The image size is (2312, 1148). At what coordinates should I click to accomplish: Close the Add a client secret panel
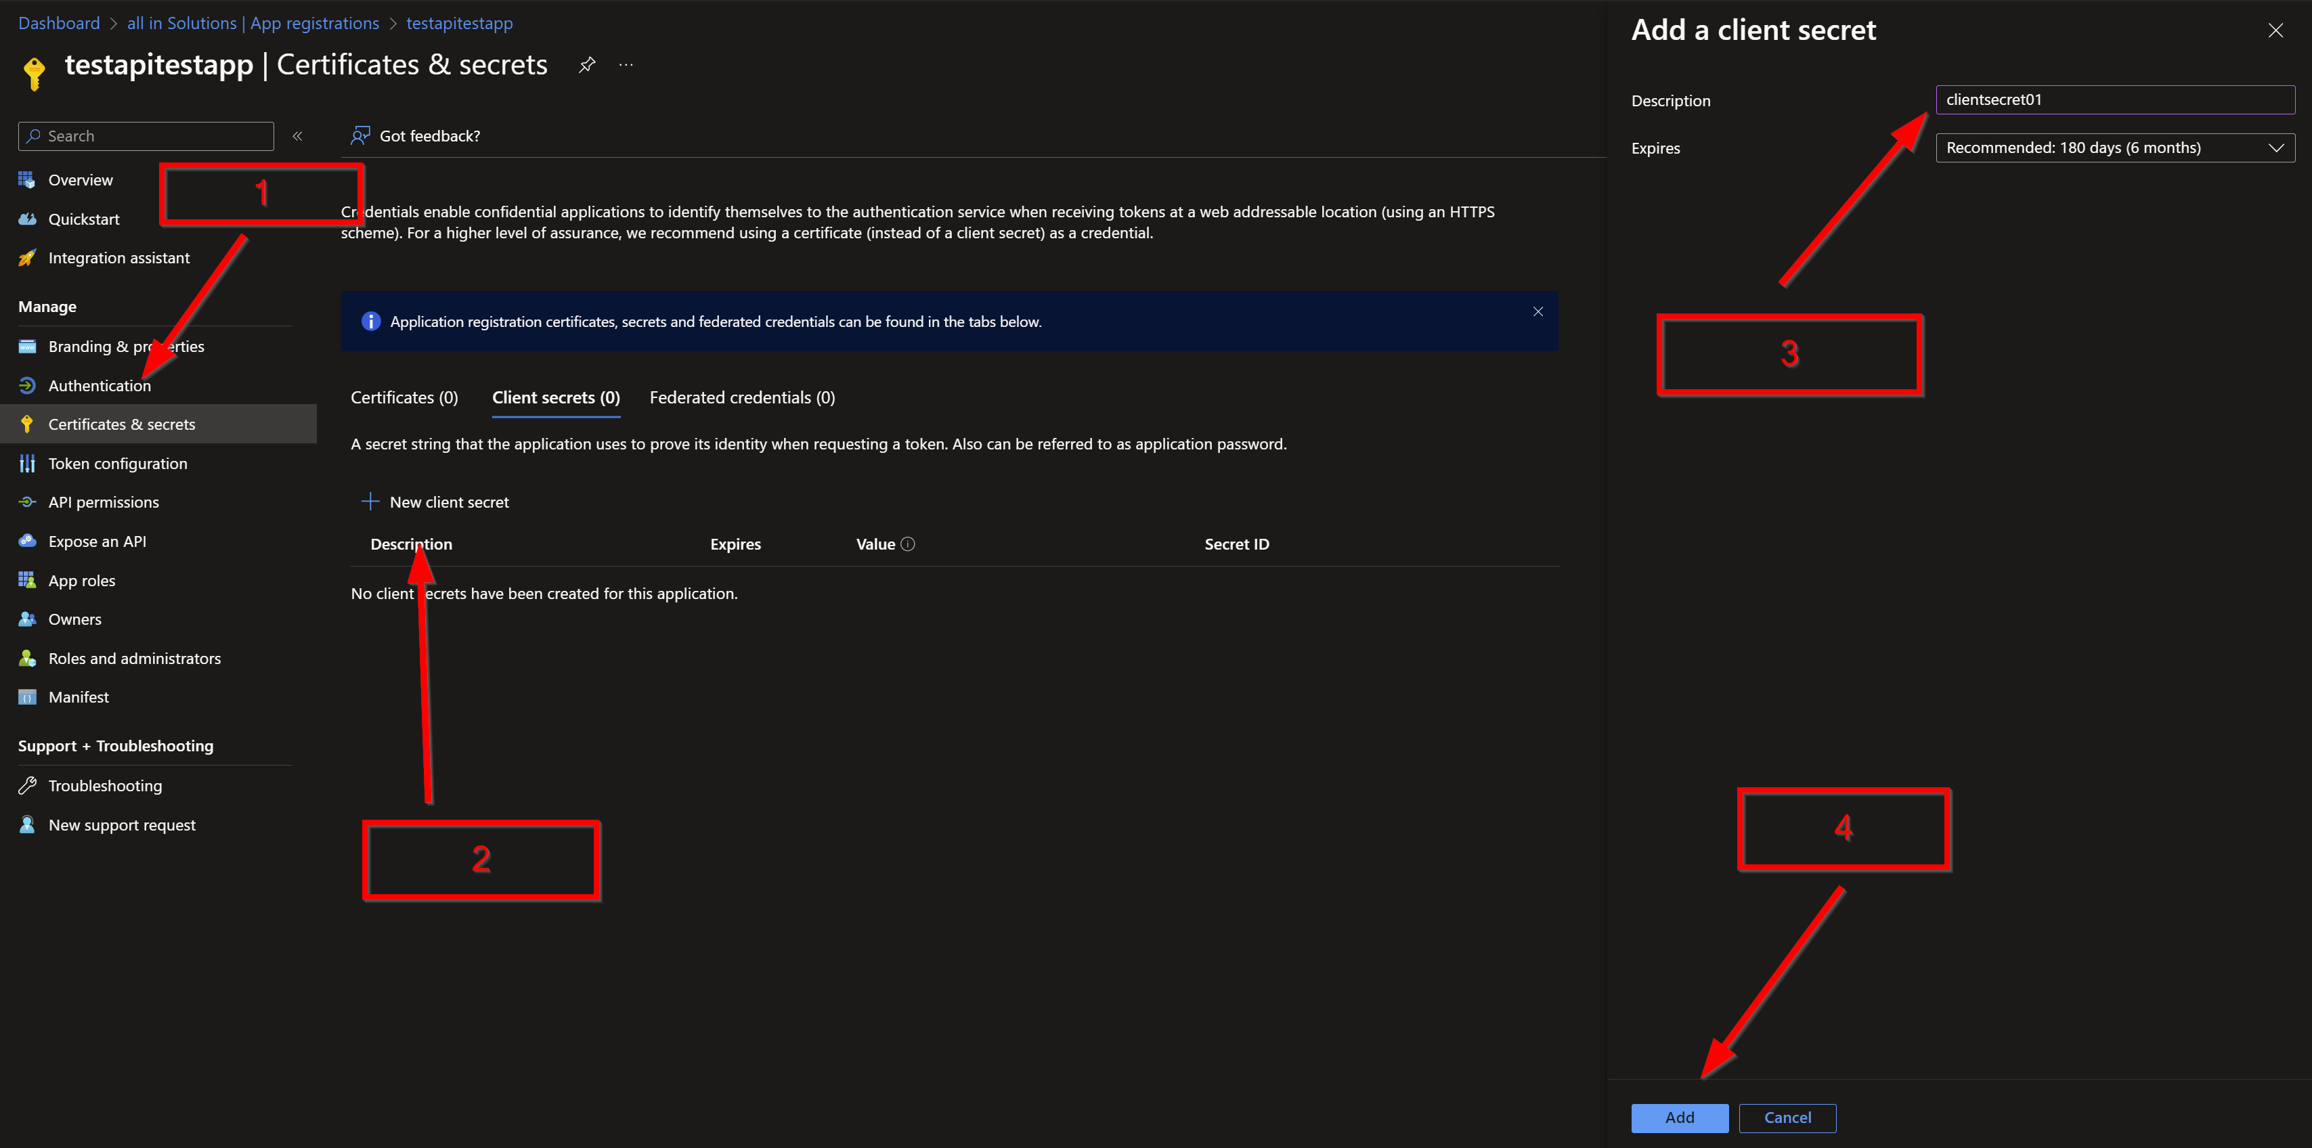[2275, 30]
